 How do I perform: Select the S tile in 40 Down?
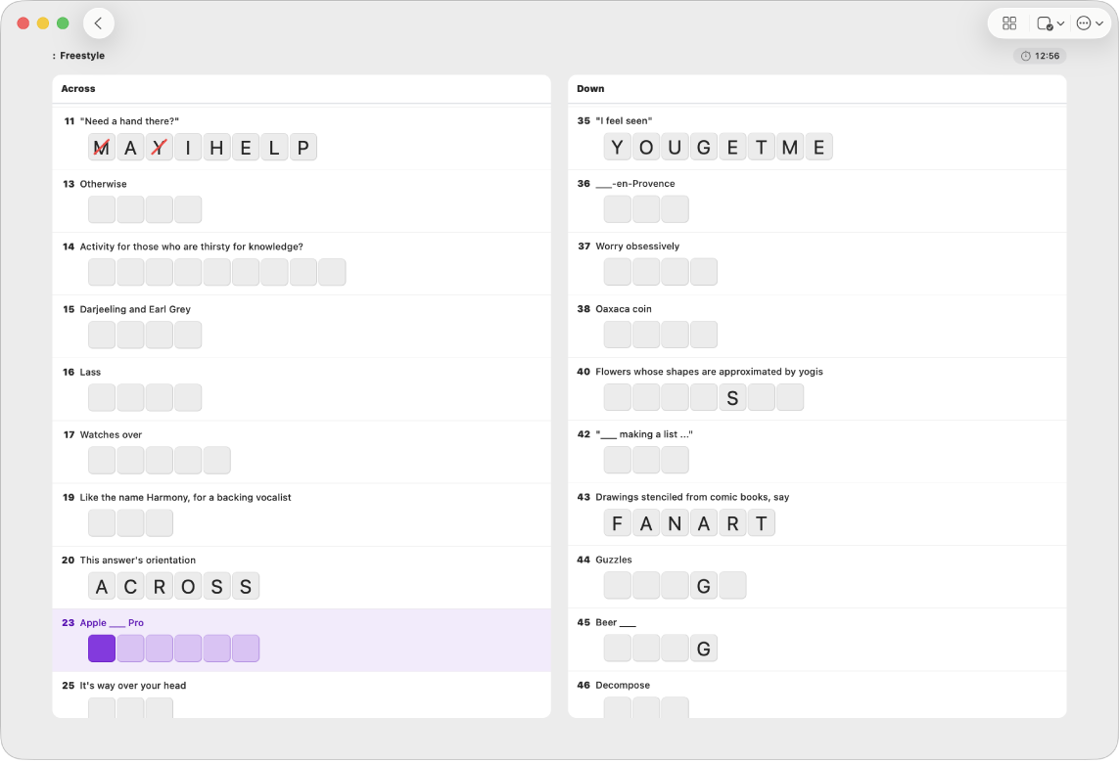tap(732, 397)
